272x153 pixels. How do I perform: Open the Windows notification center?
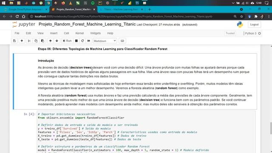(266, 3)
